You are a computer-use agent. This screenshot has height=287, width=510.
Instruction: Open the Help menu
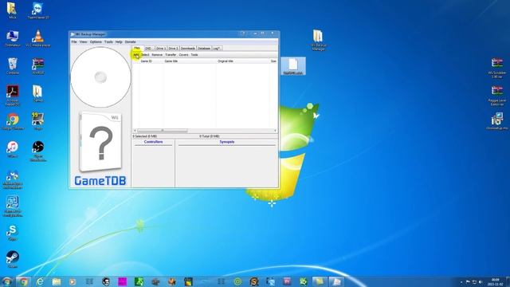click(x=119, y=42)
